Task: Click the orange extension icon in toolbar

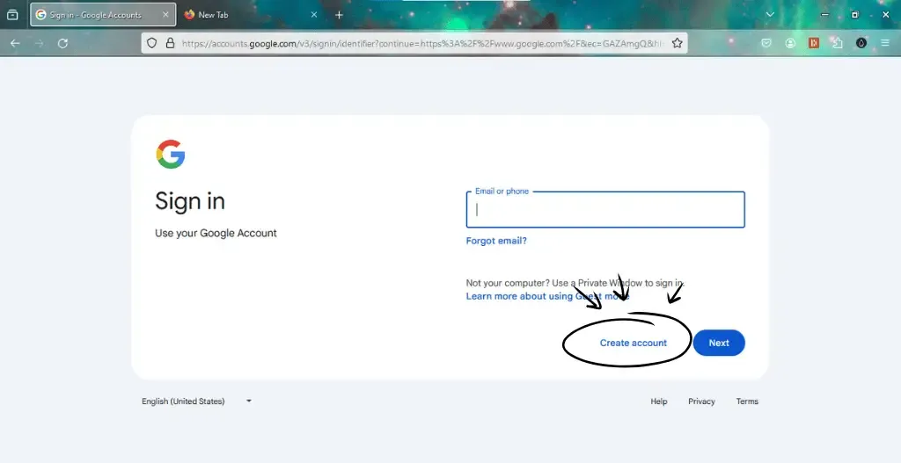Action: (x=814, y=43)
